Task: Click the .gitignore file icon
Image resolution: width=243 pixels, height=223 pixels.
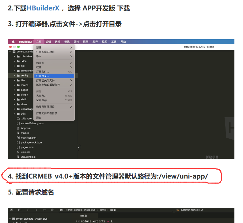Action: click(x=18, y=119)
